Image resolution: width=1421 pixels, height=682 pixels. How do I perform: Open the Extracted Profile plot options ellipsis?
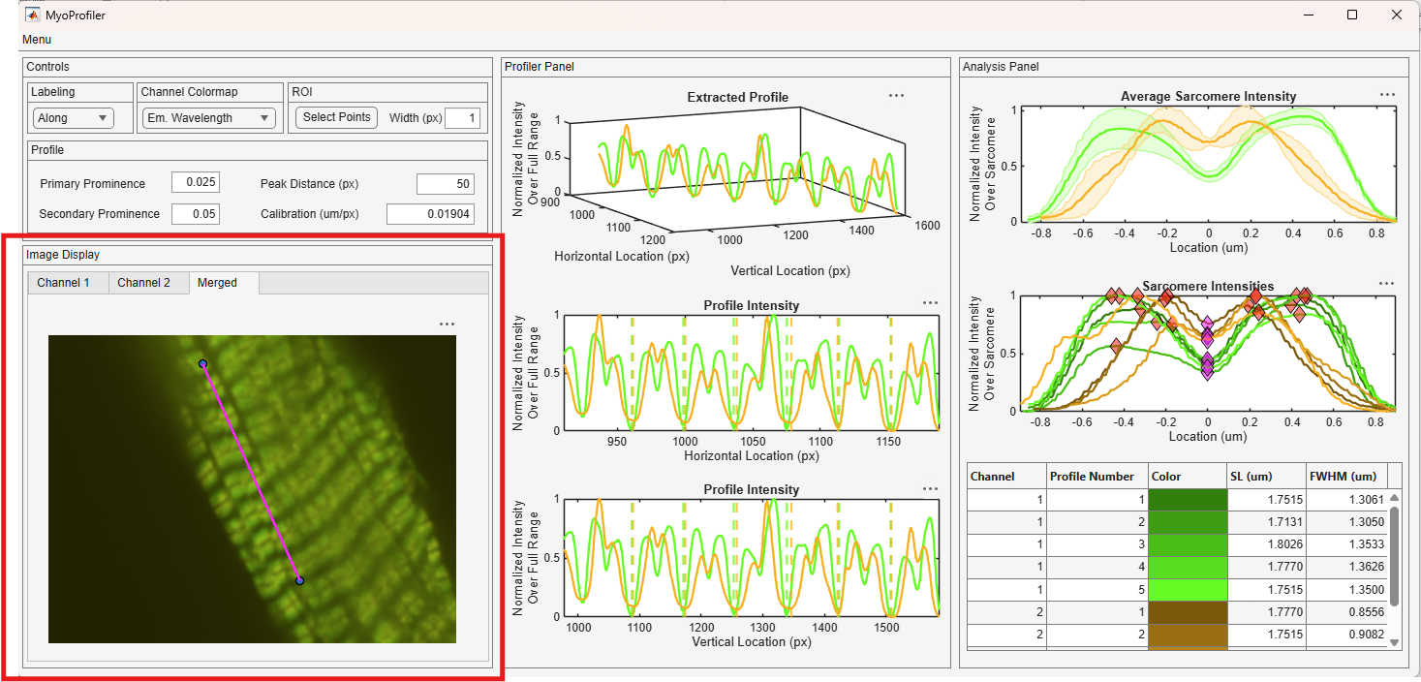pyautogui.click(x=896, y=96)
